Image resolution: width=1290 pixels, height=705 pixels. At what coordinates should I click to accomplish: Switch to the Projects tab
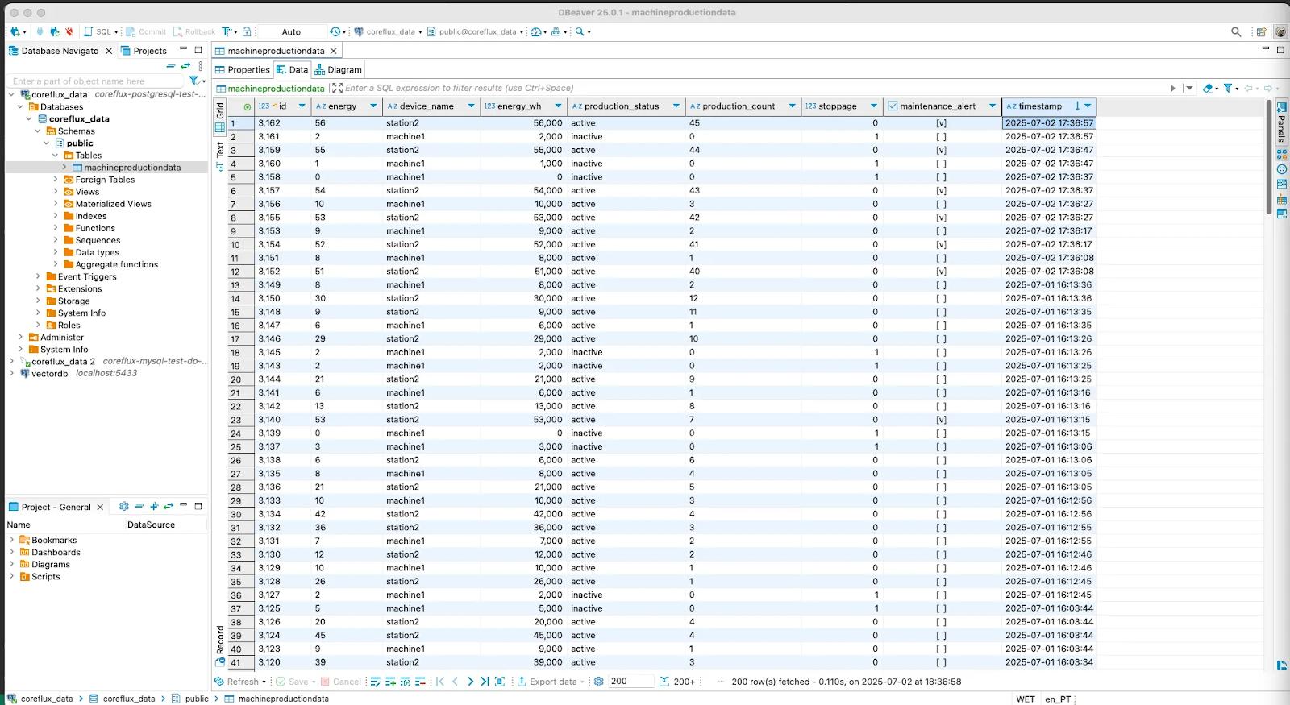tap(144, 51)
